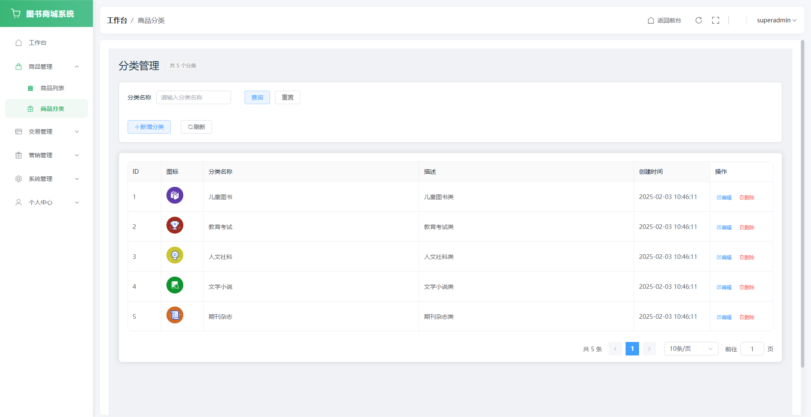The image size is (811, 417).
Task: Focus the 分类名称 search input field
Action: coord(193,97)
